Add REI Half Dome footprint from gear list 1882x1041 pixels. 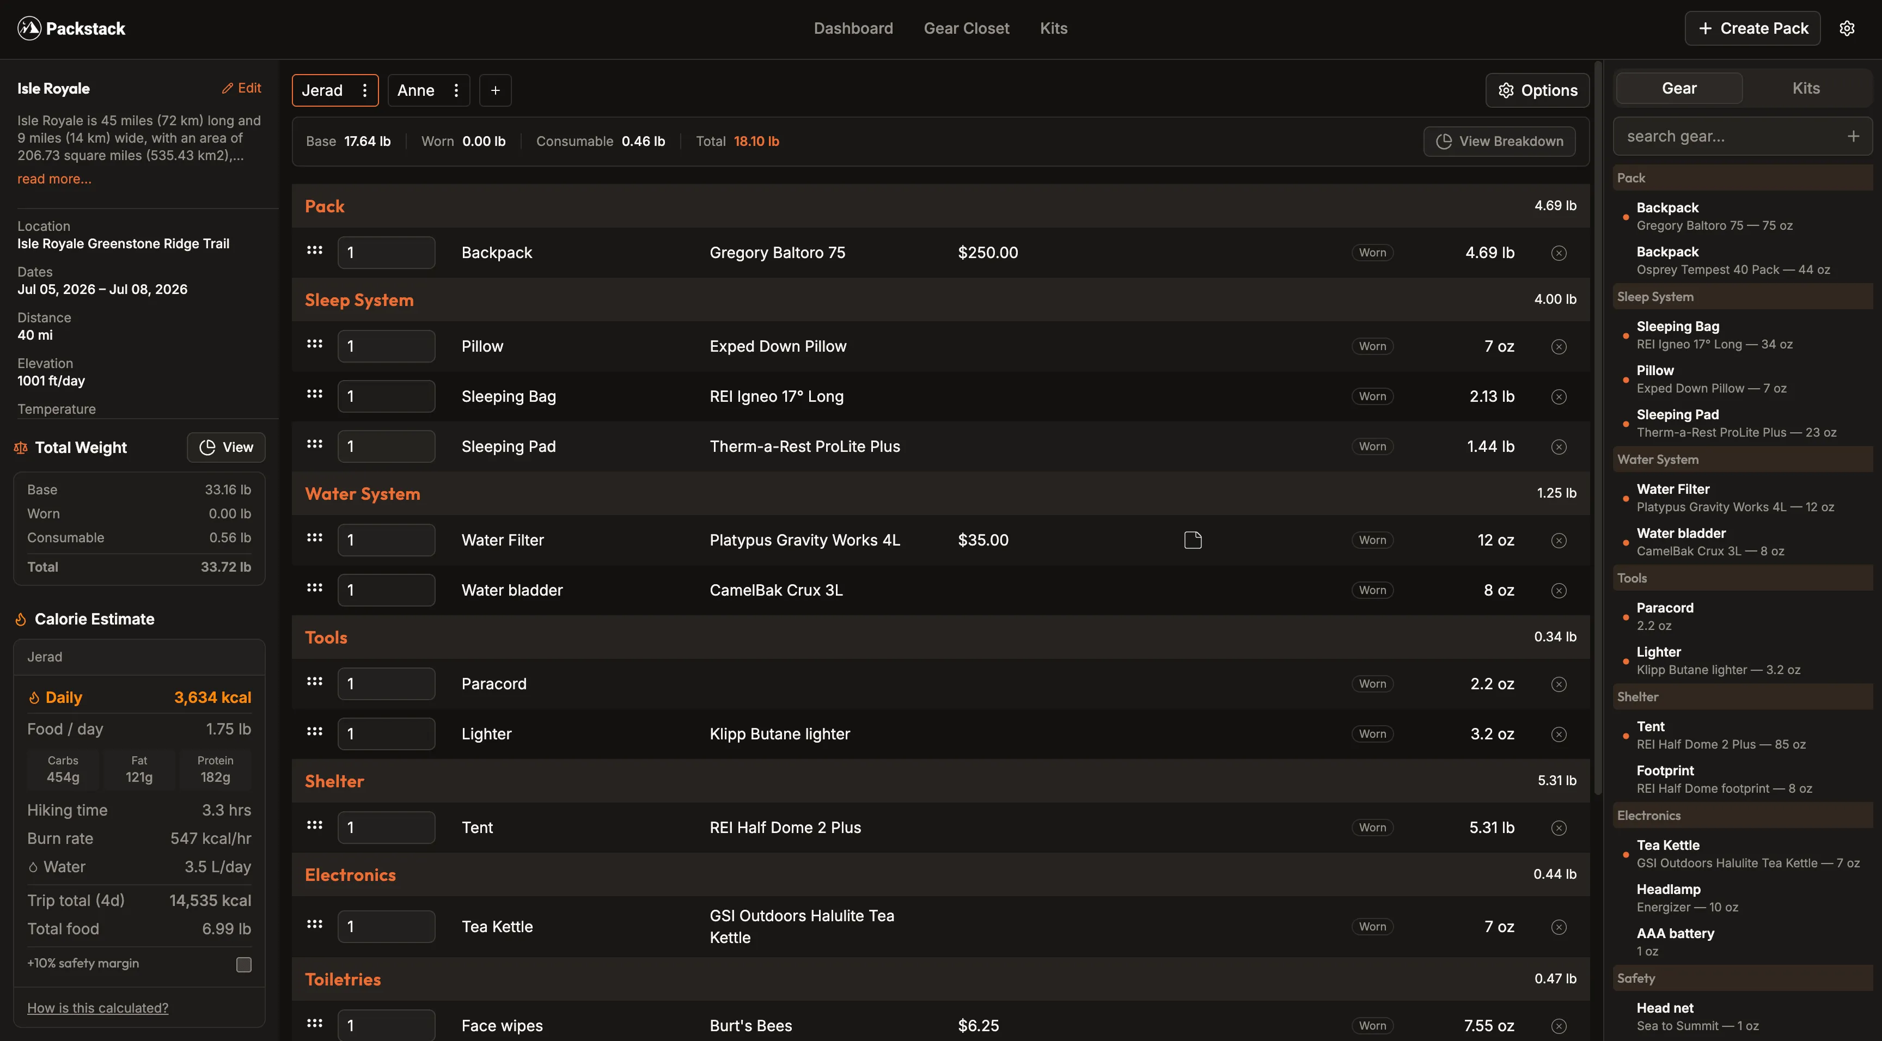coord(1743,780)
